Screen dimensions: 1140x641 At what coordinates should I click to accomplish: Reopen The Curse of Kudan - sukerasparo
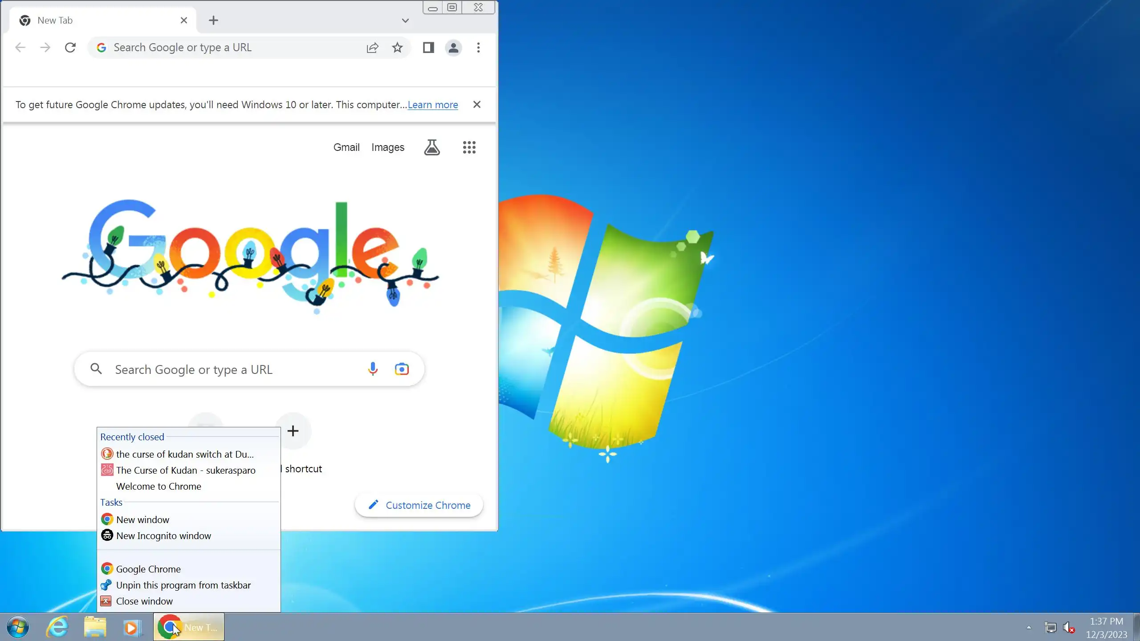(186, 471)
